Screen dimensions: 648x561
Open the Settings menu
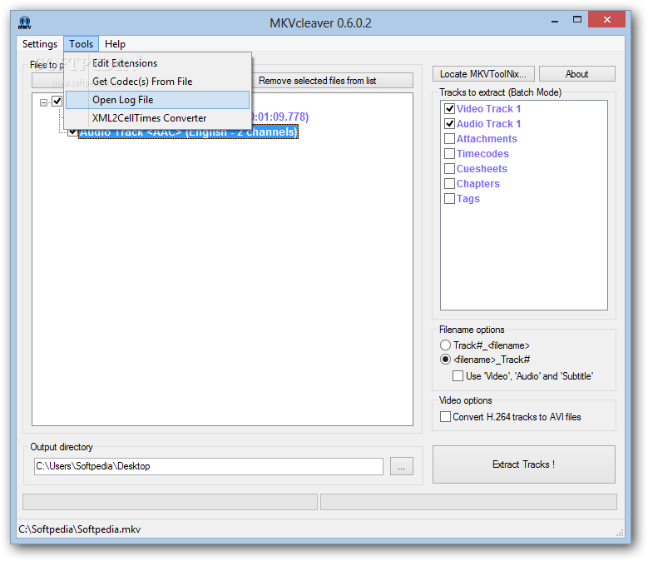(x=40, y=44)
